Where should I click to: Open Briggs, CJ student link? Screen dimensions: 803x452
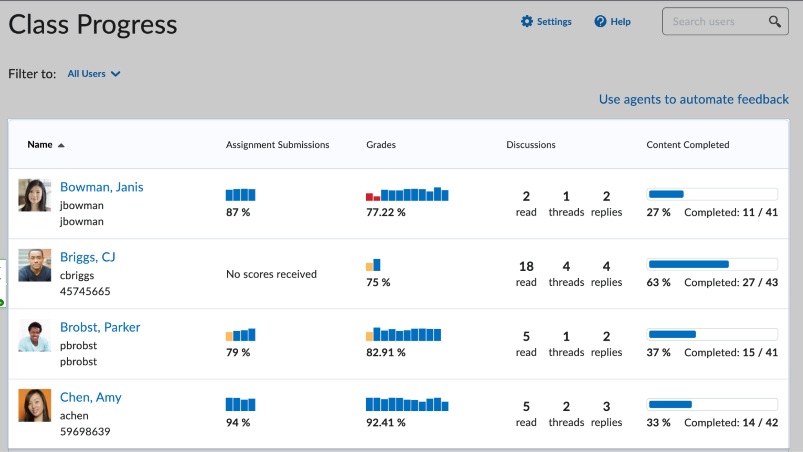(88, 257)
